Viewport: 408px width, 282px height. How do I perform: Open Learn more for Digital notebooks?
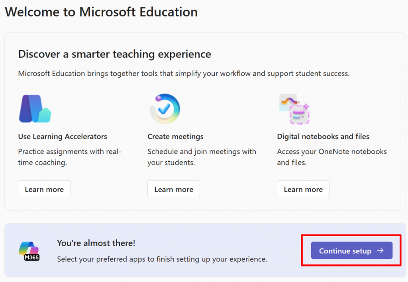[x=303, y=189]
